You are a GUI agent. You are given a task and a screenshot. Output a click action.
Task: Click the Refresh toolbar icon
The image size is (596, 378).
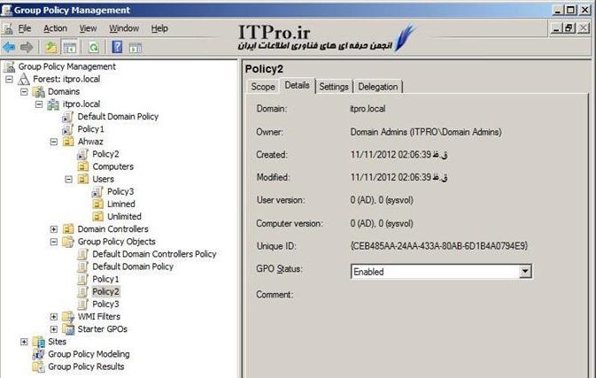[91, 47]
